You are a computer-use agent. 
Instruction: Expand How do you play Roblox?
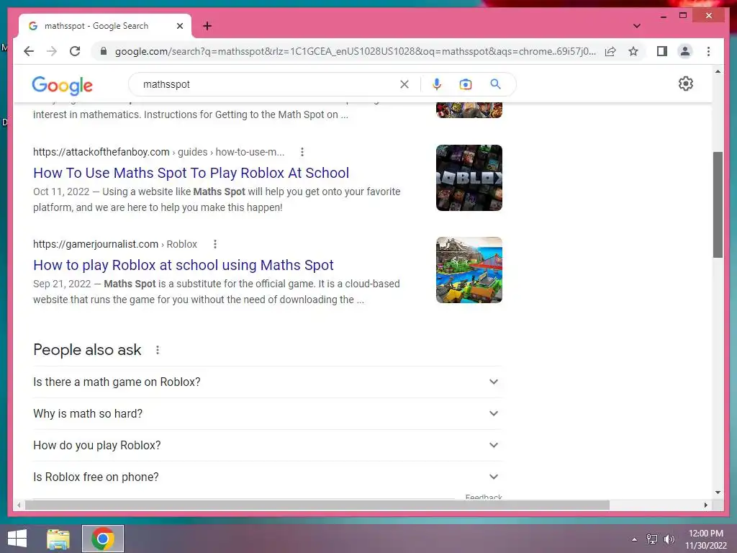point(267,445)
